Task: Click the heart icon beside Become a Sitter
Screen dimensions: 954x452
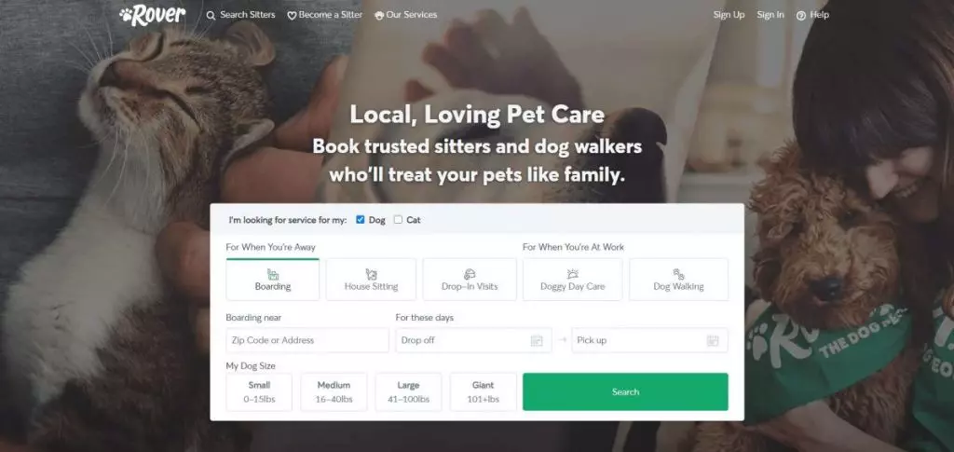Action: pyautogui.click(x=292, y=15)
